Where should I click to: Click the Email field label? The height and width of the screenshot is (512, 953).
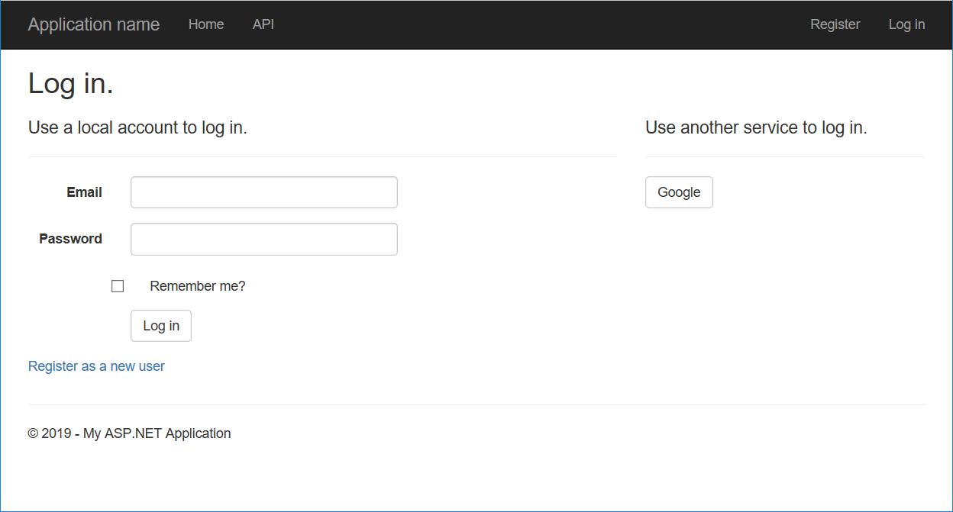tap(84, 192)
